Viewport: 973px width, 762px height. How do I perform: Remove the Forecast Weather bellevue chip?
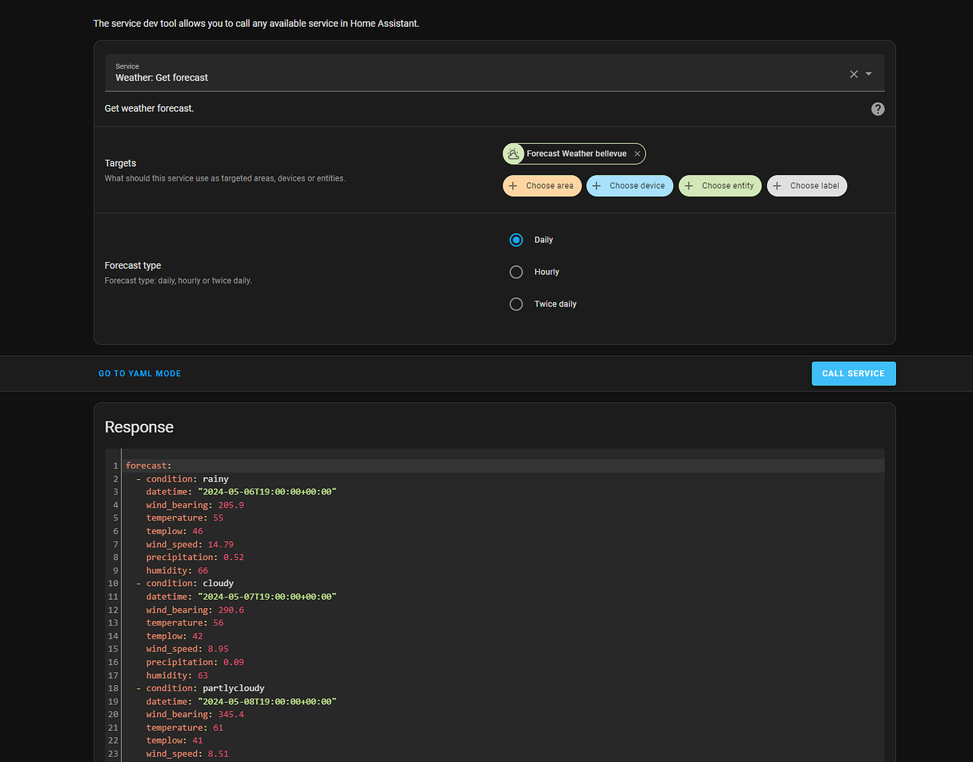coord(637,154)
